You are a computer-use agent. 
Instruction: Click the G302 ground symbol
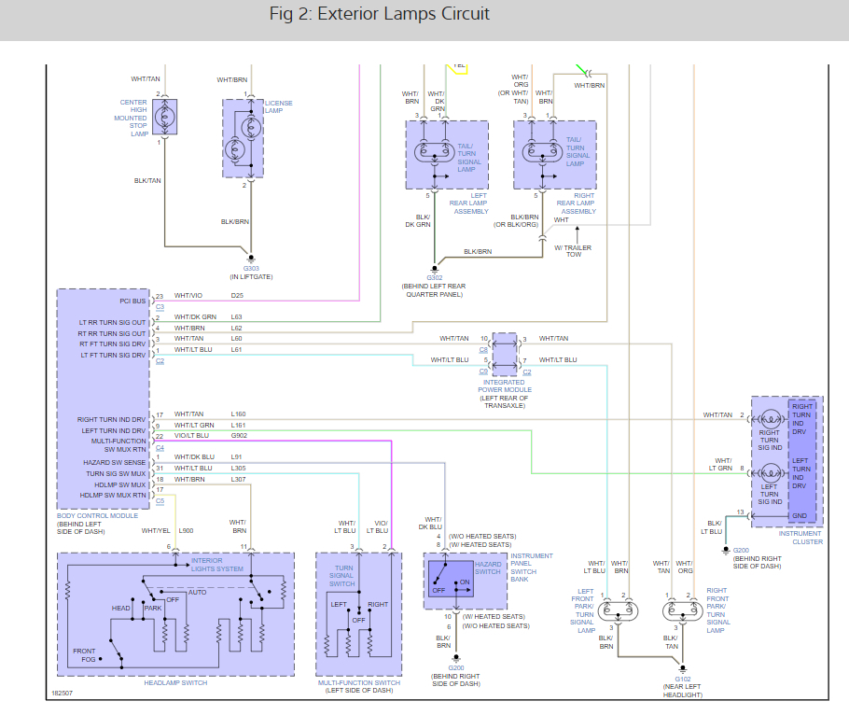[x=434, y=268]
